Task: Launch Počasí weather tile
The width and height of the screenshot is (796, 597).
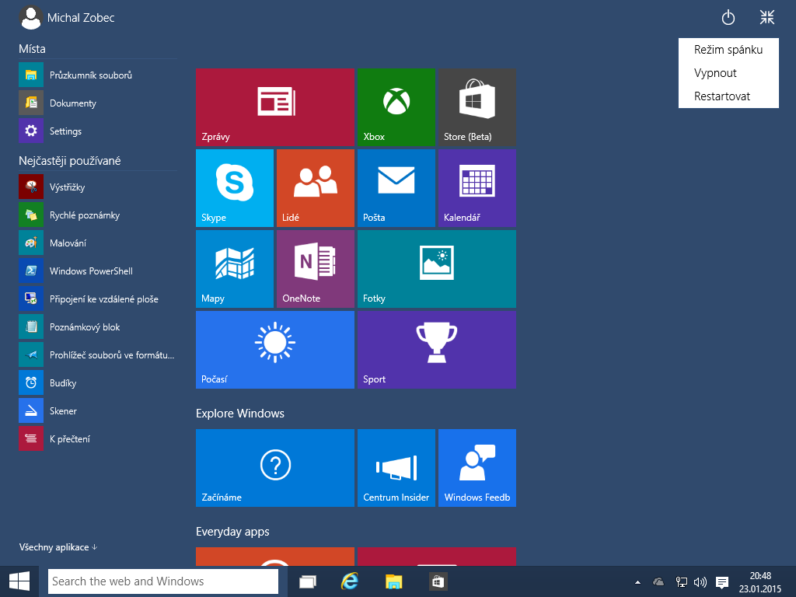Action: click(x=274, y=349)
